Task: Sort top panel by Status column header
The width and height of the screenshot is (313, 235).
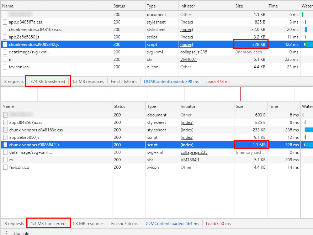Action: tap(119, 6)
